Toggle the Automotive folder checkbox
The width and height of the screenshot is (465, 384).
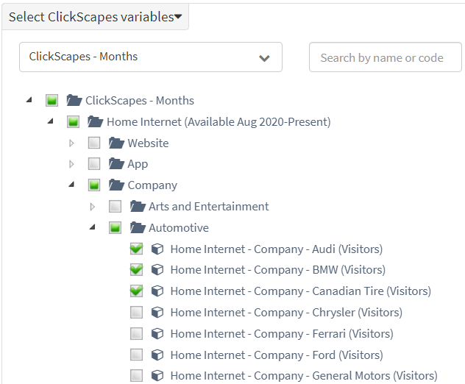point(115,228)
